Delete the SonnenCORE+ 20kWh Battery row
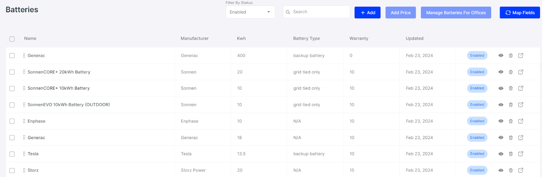This screenshot has height=177, width=542. 511,72
